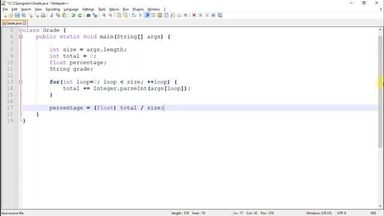Click 'Ln : 17' in status bar

(238, 213)
